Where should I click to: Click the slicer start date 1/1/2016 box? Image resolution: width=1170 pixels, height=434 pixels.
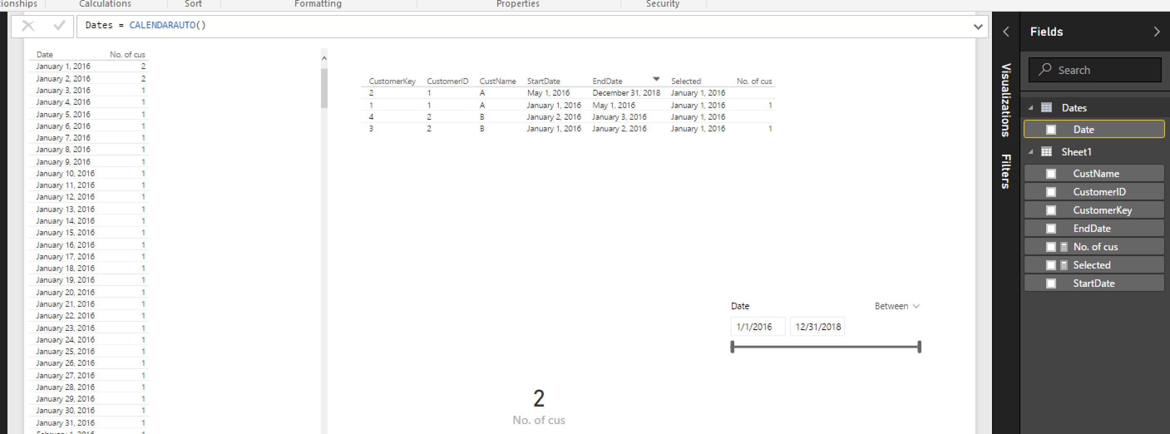pos(758,327)
